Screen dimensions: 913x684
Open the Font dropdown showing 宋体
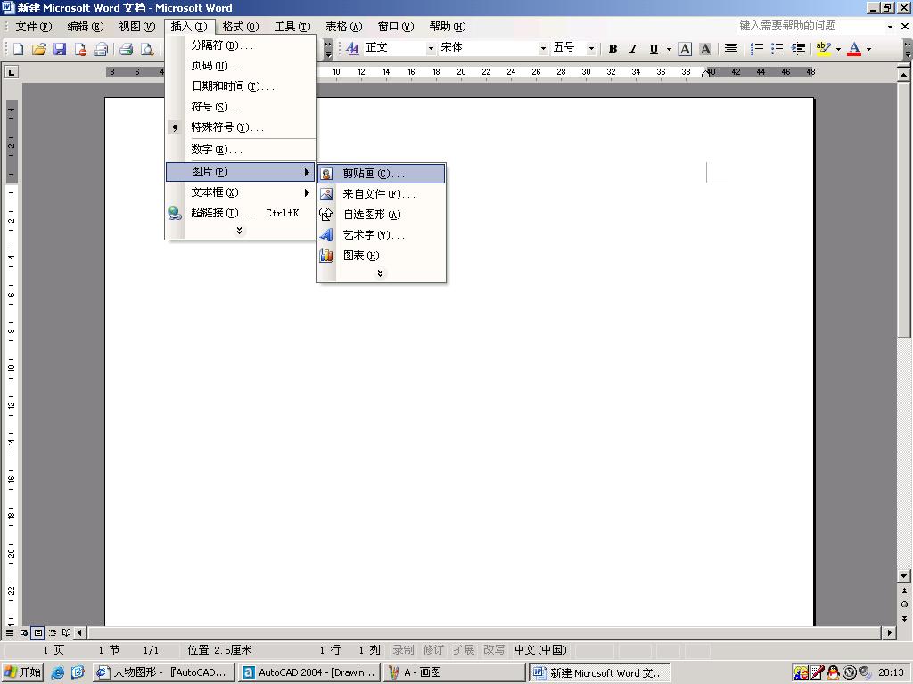(543, 49)
